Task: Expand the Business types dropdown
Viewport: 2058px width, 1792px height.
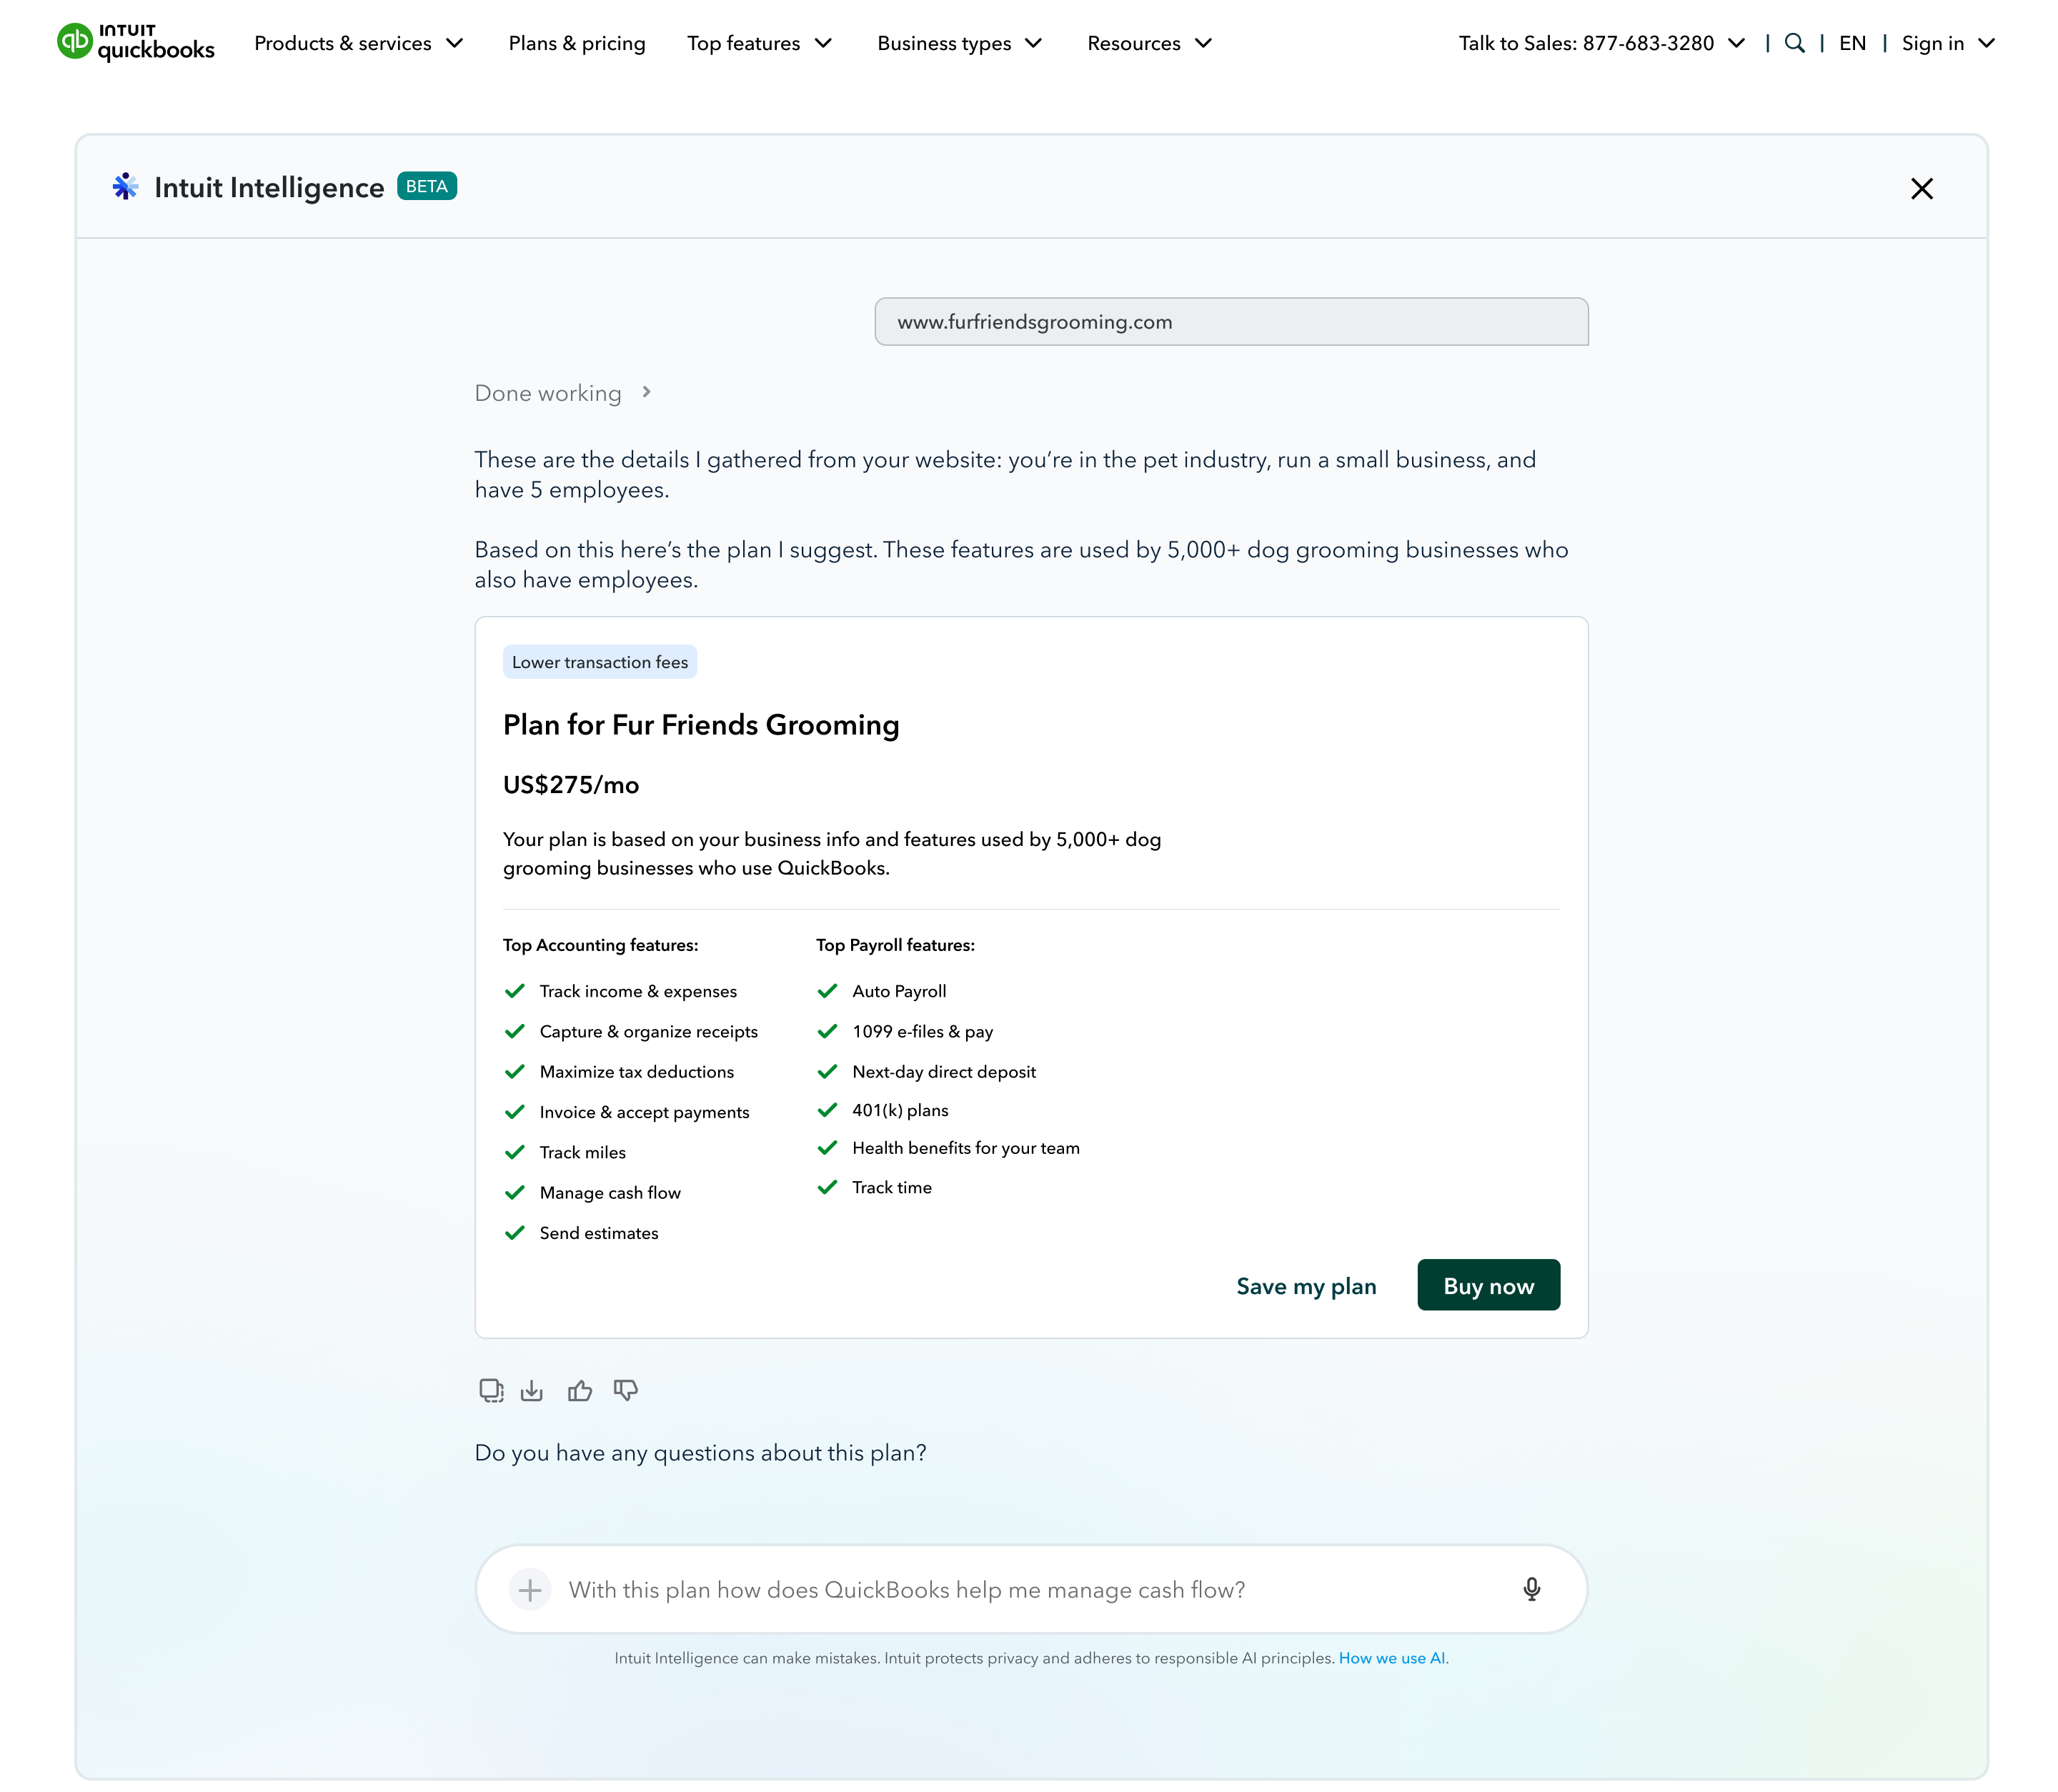Action: pyautogui.click(x=960, y=43)
